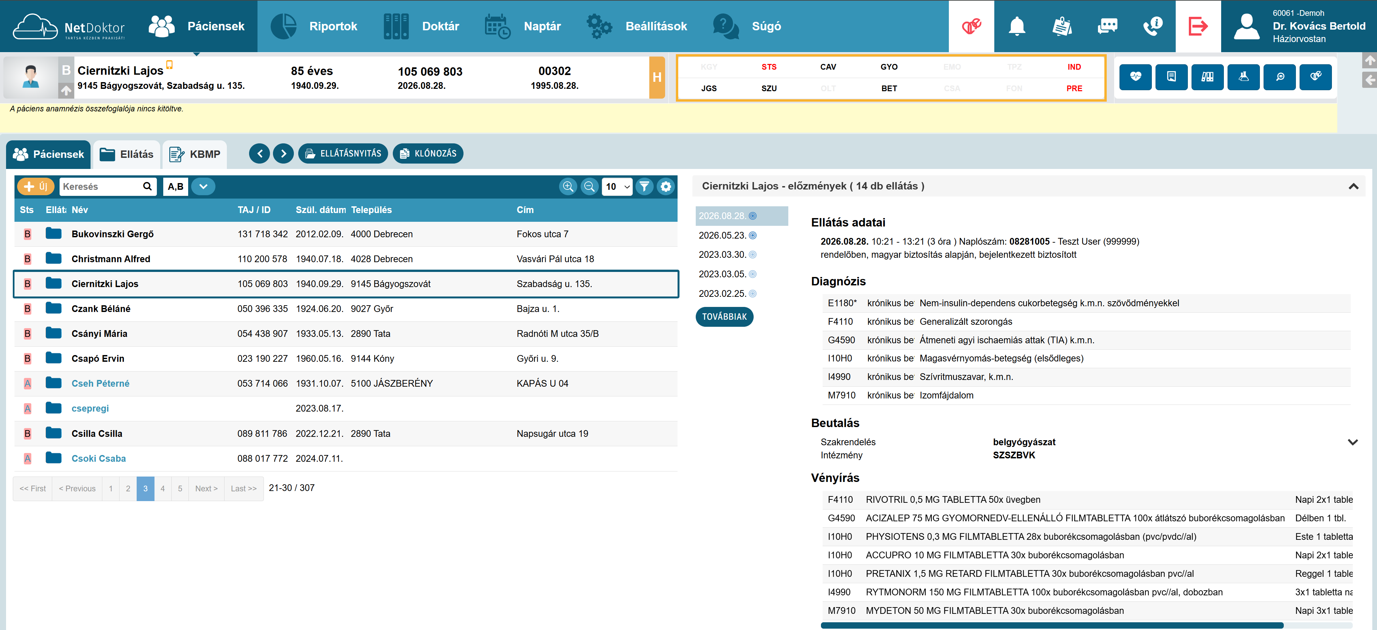Open the Riportok menu
1377x630 pixels.
(314, 26)
